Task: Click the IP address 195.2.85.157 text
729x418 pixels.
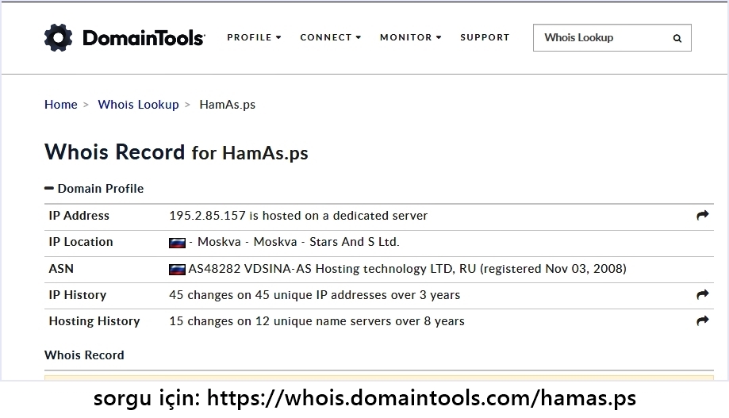Action: point(207,216)
